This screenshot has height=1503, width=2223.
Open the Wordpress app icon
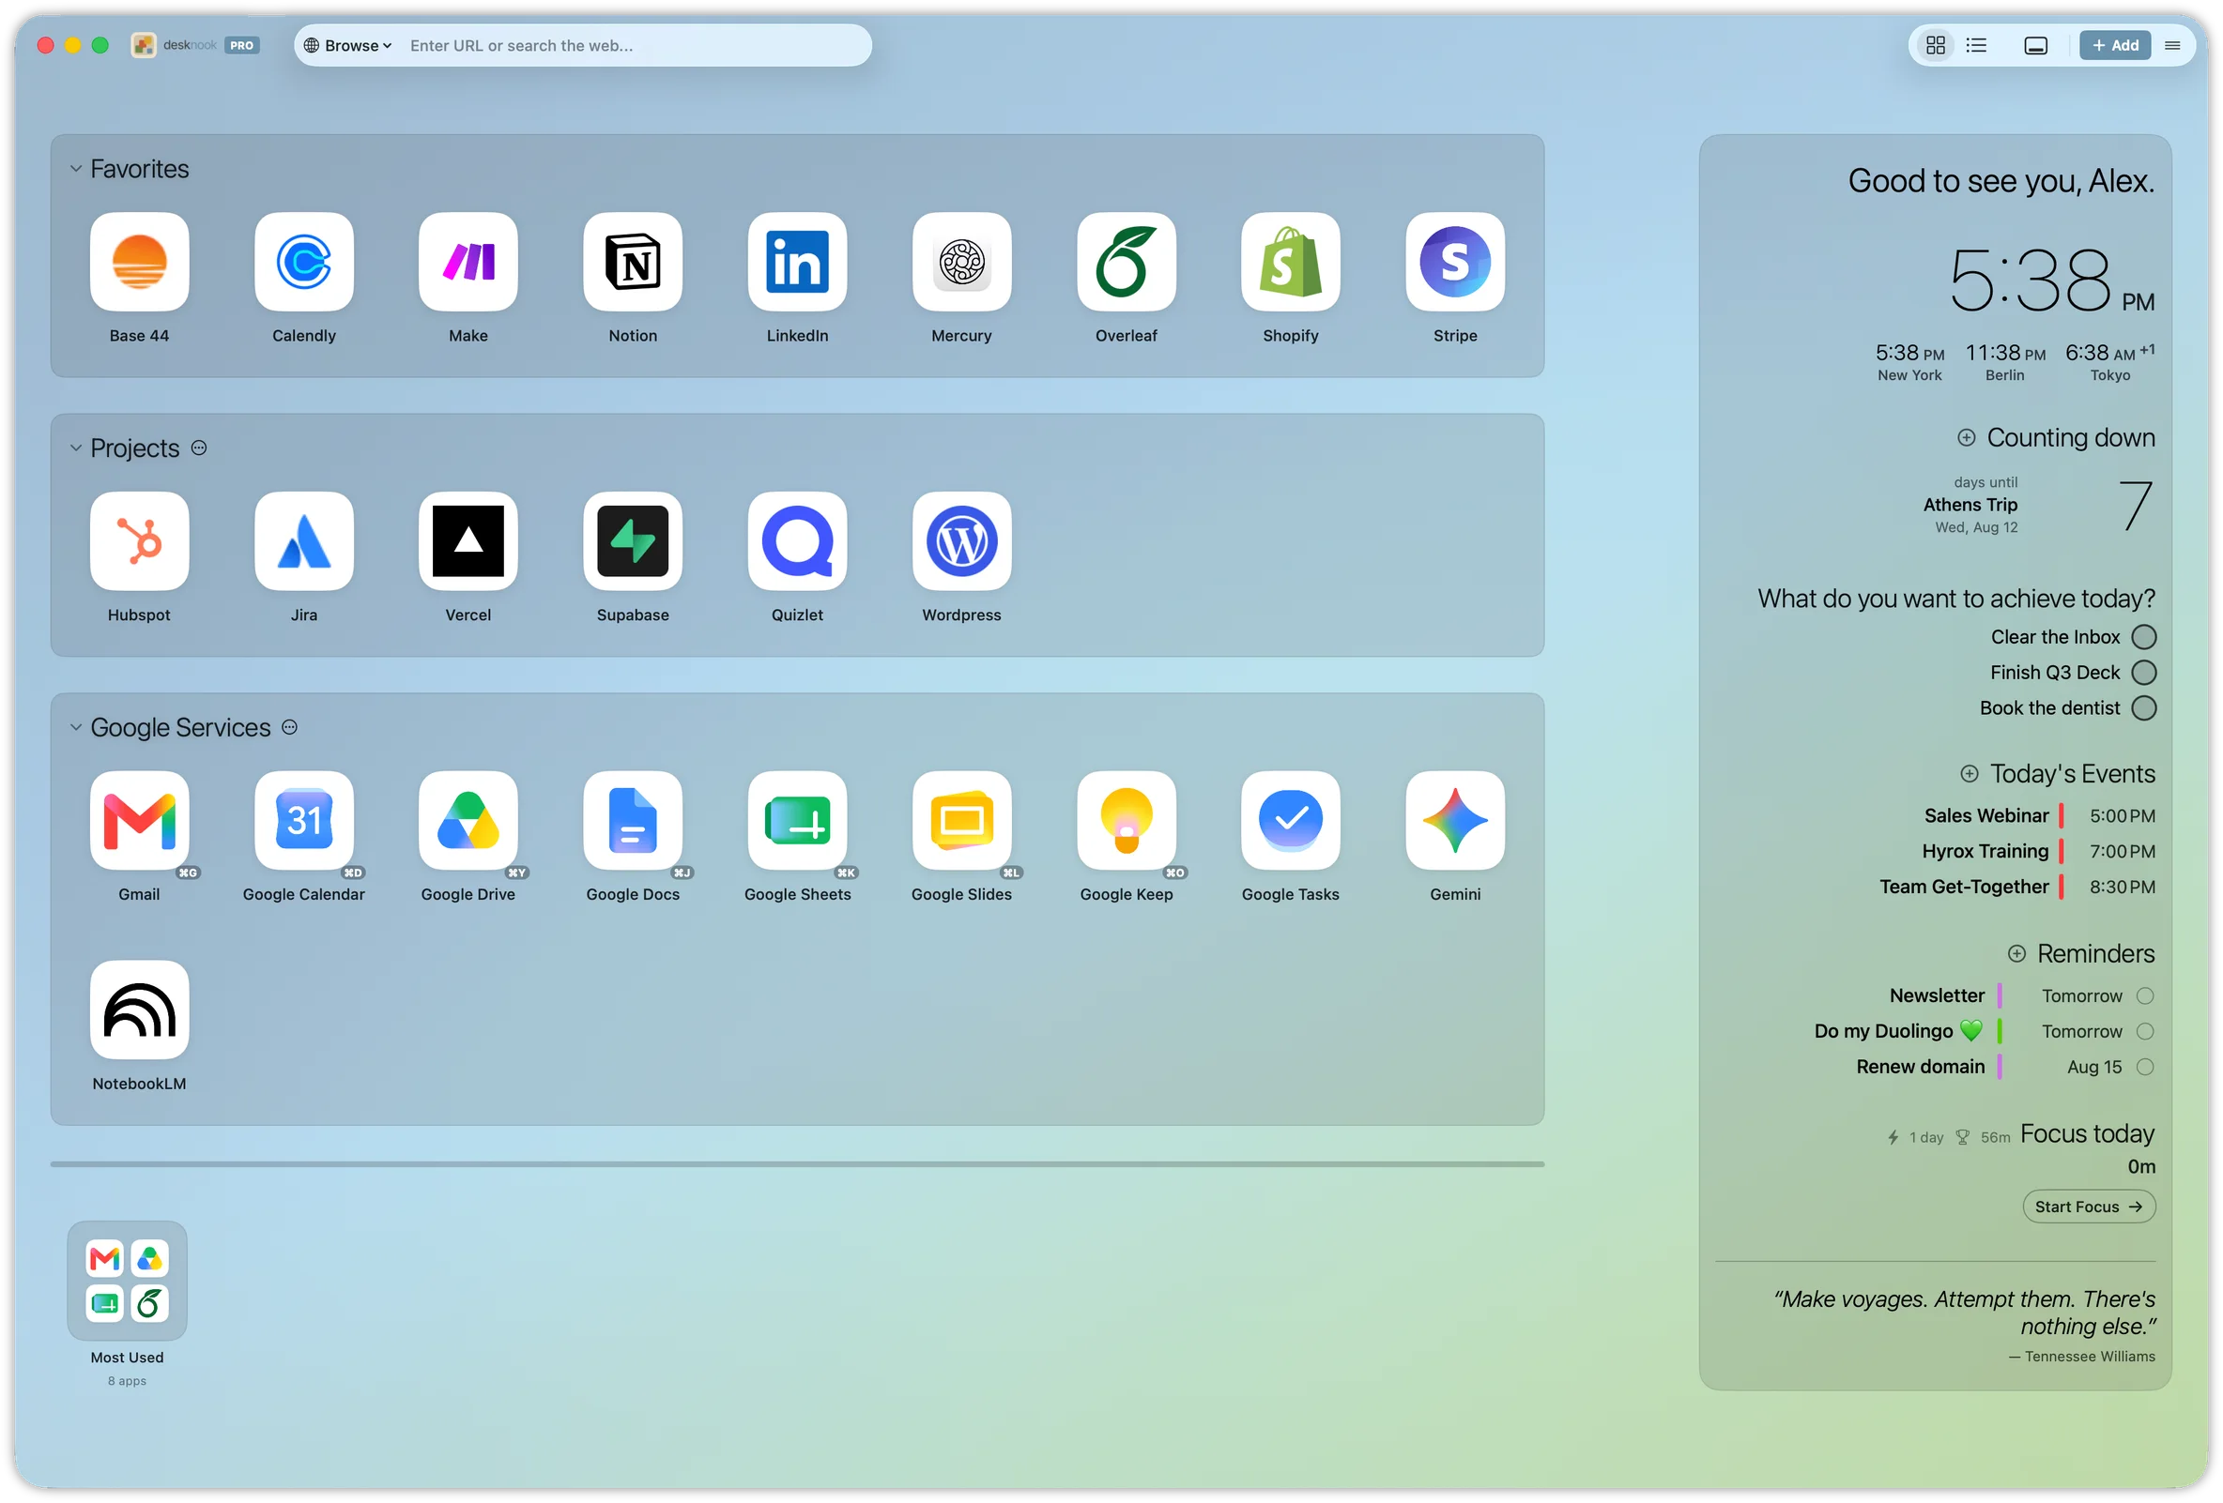pos(962,541)
